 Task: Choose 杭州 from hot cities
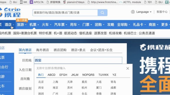click(84, 88)
